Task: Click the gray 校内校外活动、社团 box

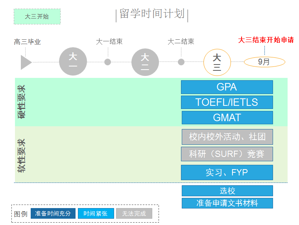Action: pyautogui.click(x=227, y=137)
